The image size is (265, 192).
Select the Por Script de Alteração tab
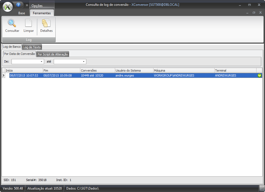pyautogui.click(x=53, y=54)
